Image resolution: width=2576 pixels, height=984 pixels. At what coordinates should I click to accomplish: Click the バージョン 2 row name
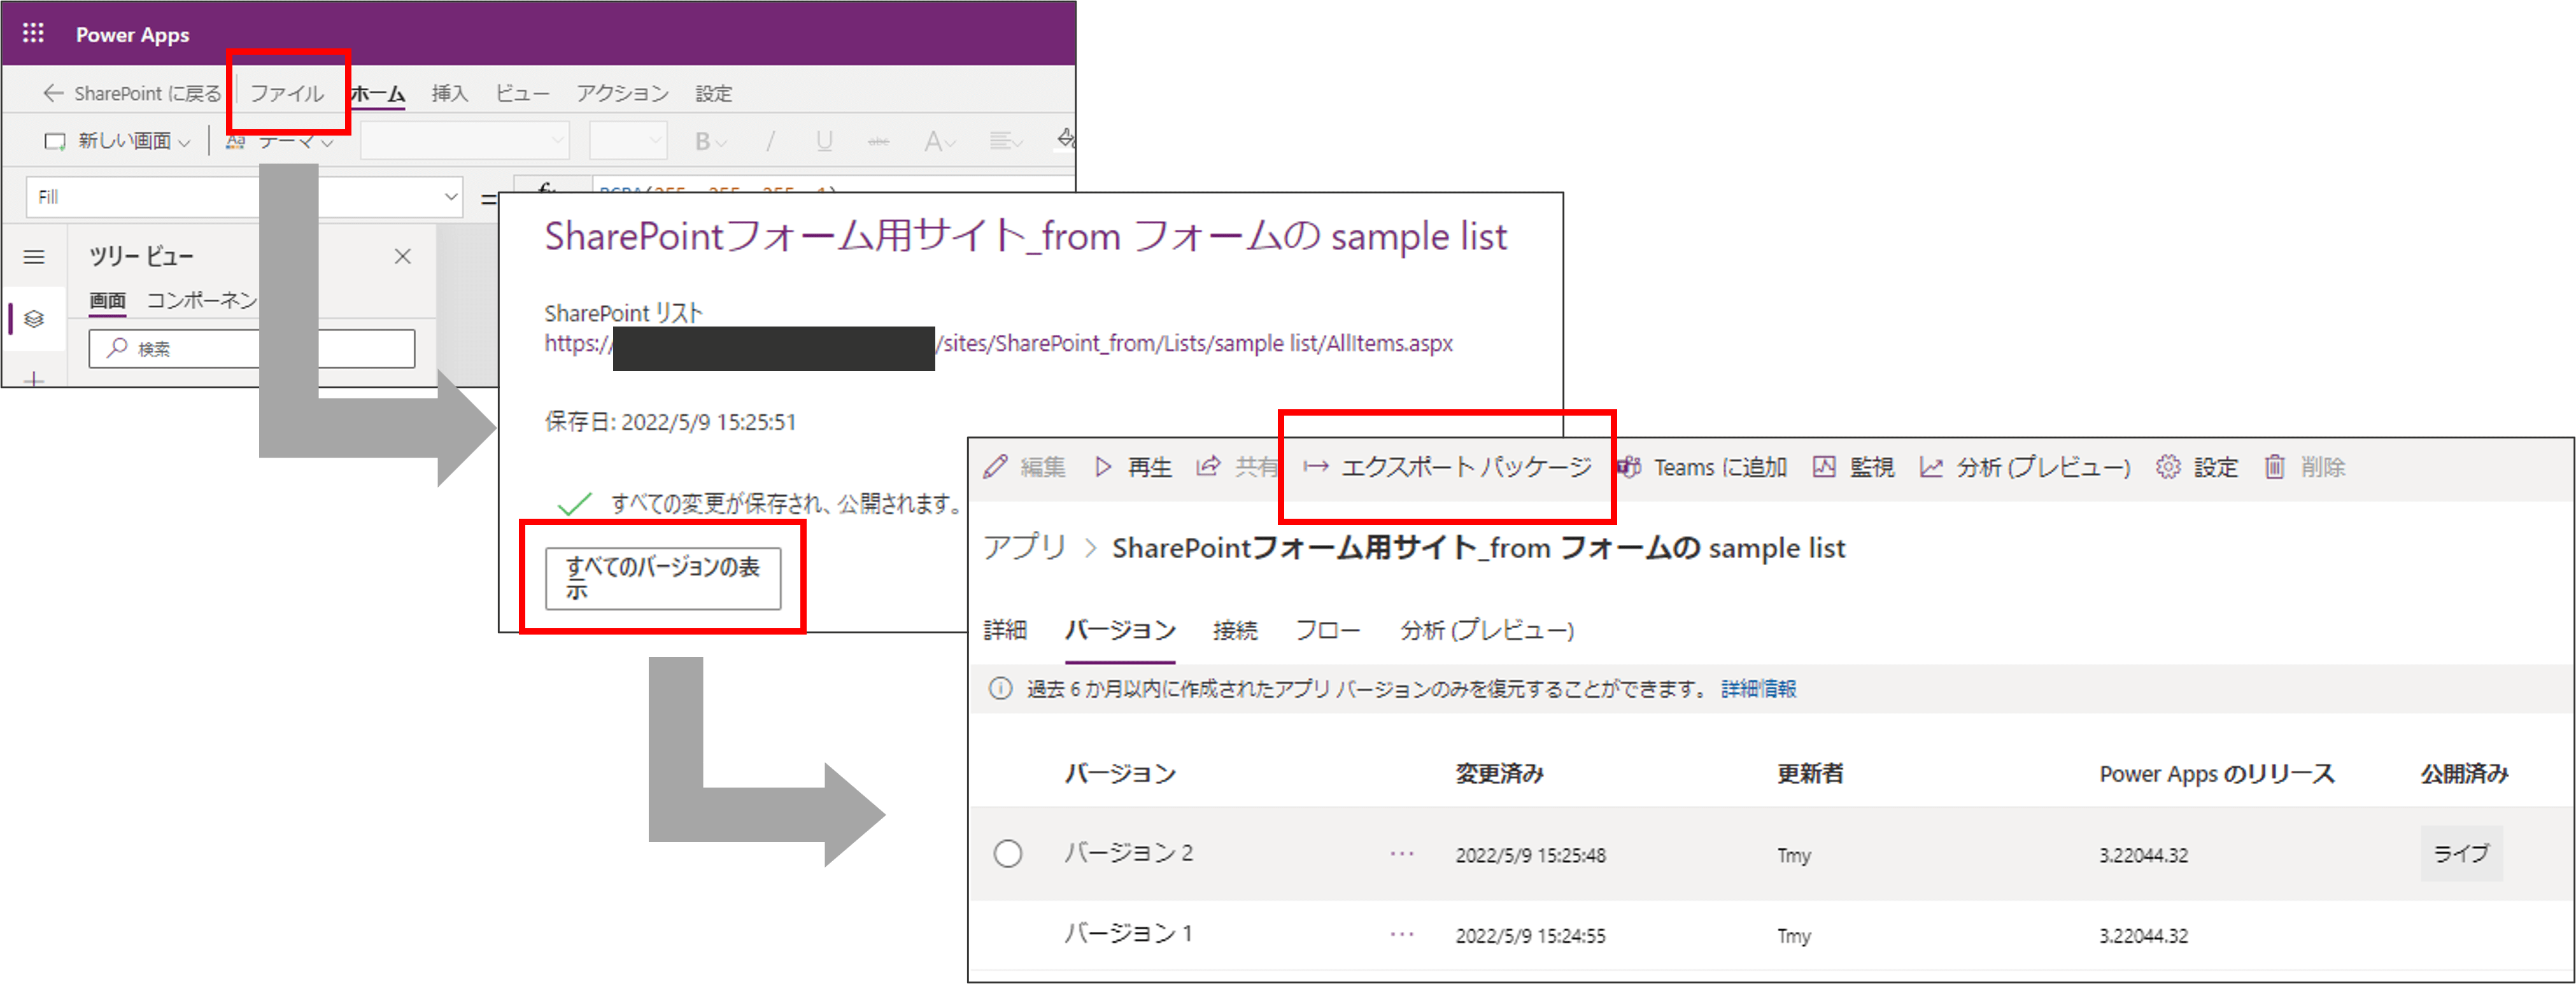pos(1128,852)
